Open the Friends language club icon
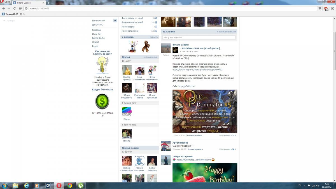The width and height of the screenshot is (336, 189). (127, 111)
